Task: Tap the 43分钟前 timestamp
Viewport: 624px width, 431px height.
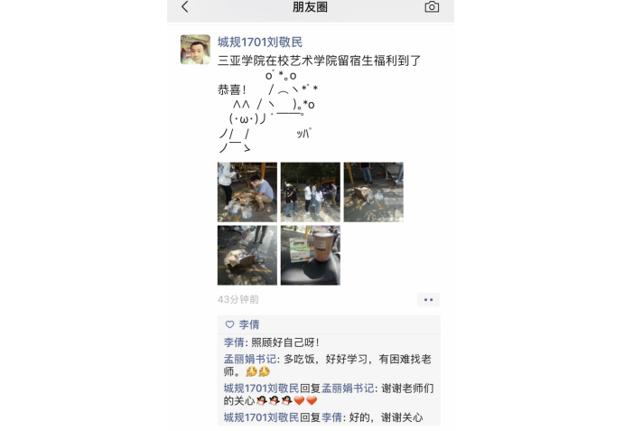Action: [x=238, y=300]
